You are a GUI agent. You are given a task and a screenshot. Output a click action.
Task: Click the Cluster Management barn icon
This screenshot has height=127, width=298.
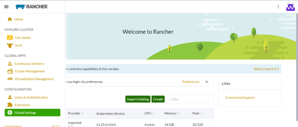click(x=10, y=71)
